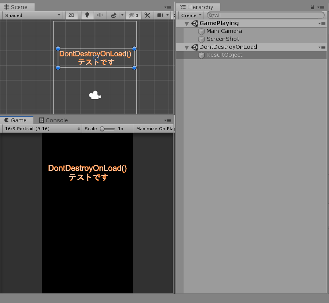Click the lock icon in the Hierarchy panel
329x303 pixels.
313,7
